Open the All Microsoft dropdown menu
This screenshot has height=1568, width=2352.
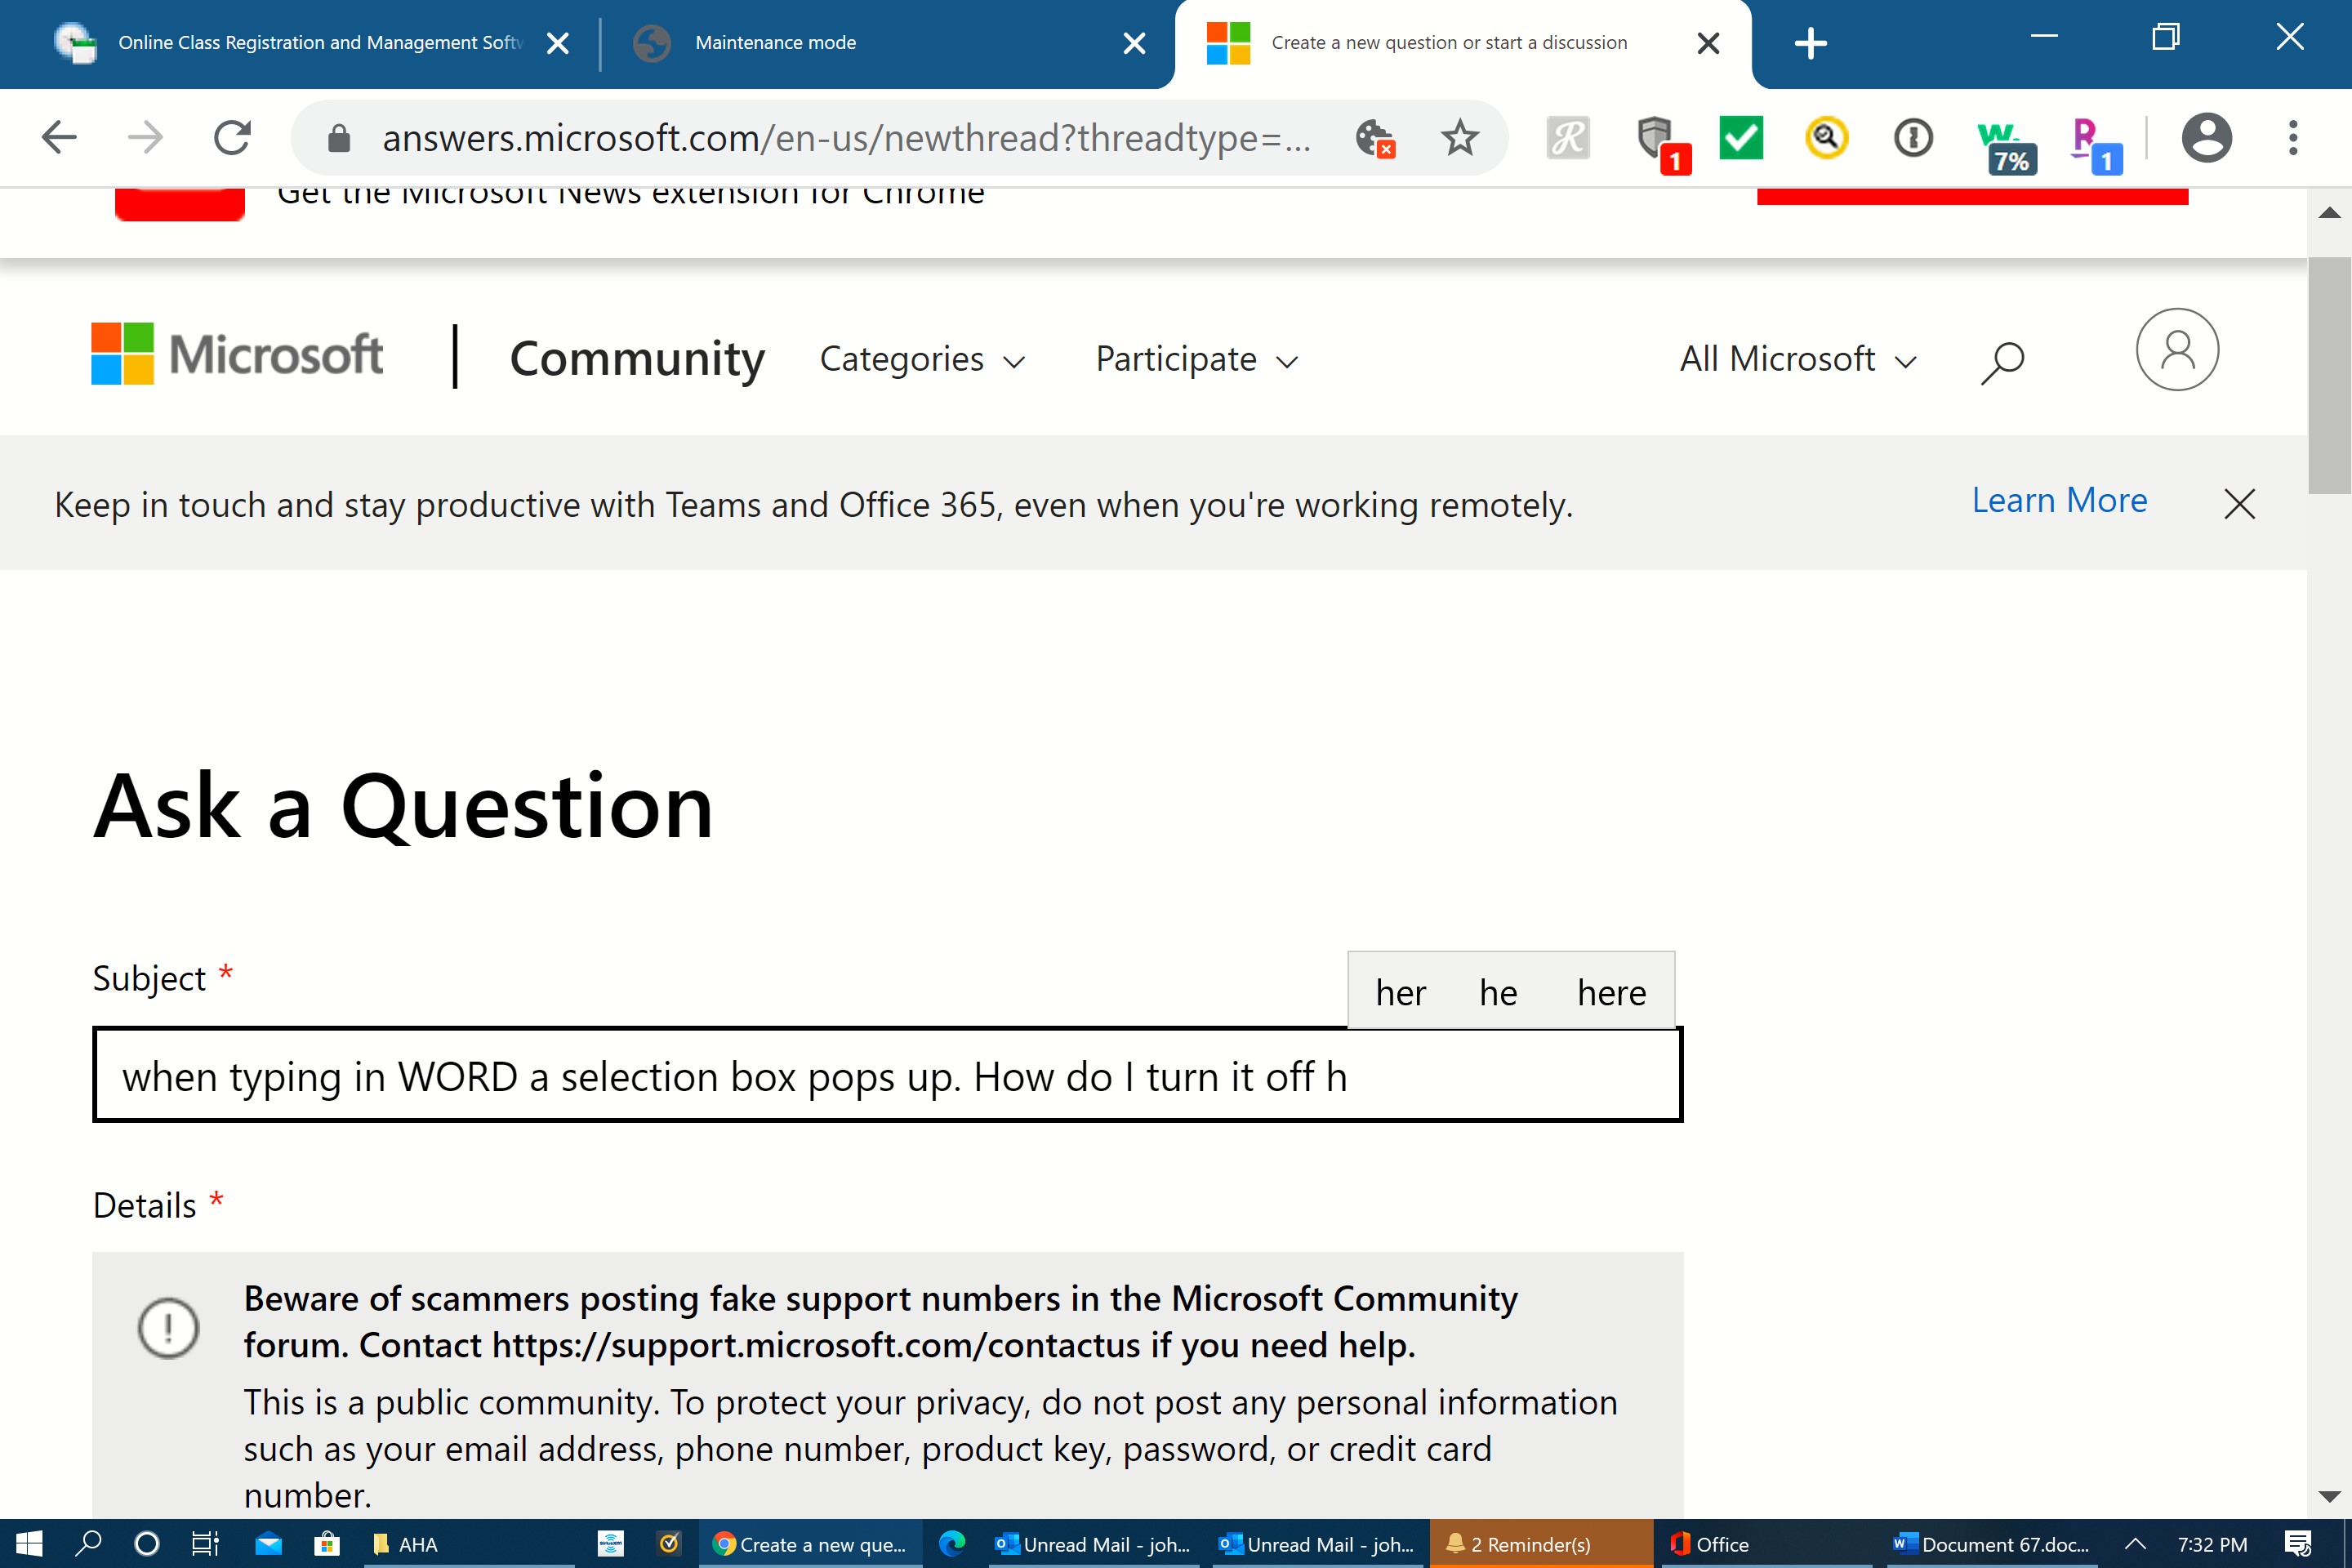click(1797, 360)
